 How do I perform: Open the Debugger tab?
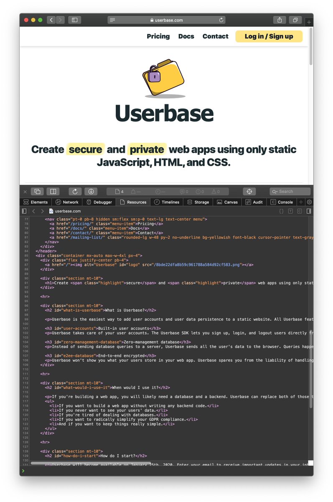point(99,202)
